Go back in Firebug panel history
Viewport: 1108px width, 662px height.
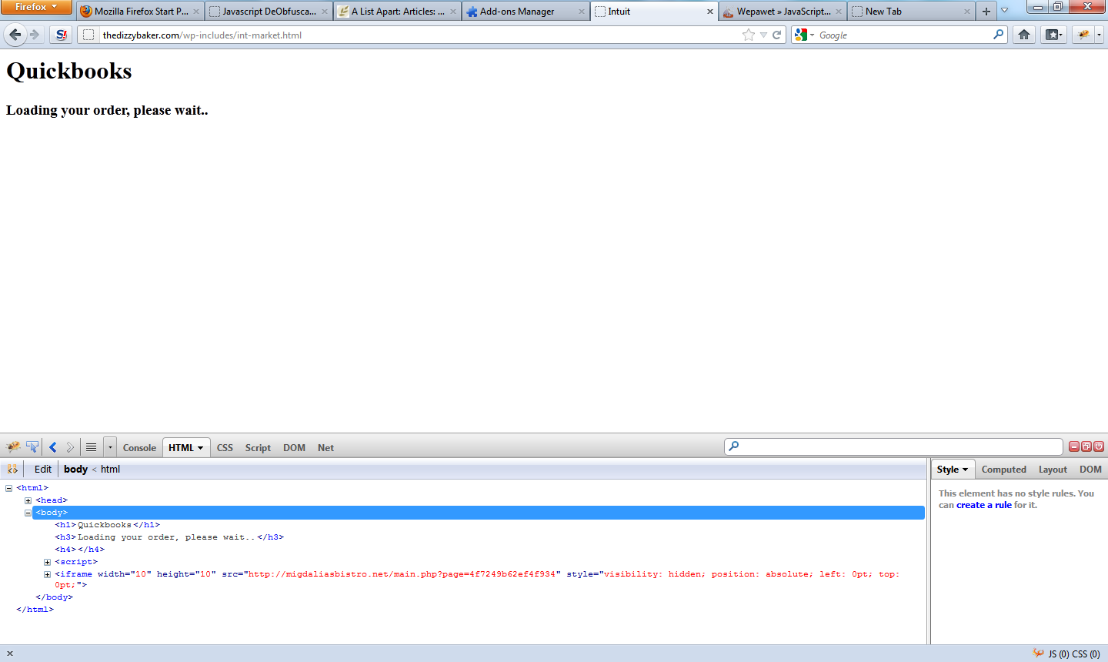click(53, 447)
